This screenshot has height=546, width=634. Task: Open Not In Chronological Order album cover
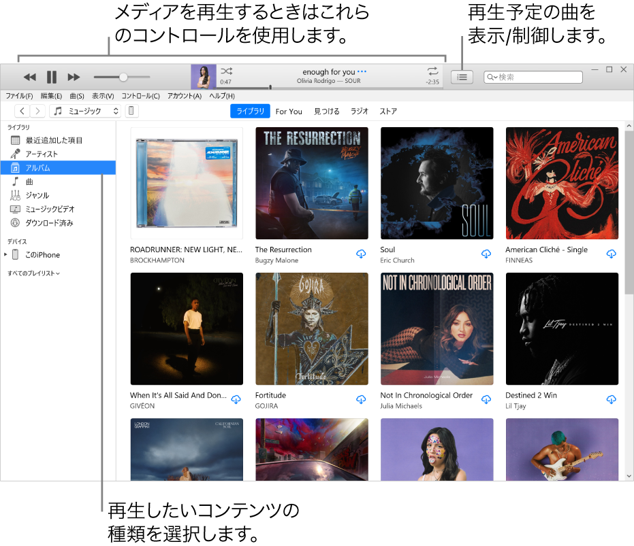[x=437, y=328]
